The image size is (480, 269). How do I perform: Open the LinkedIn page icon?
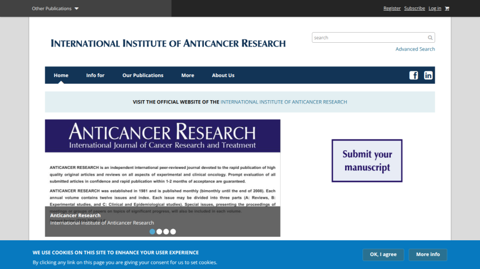[x=428, y=75]
